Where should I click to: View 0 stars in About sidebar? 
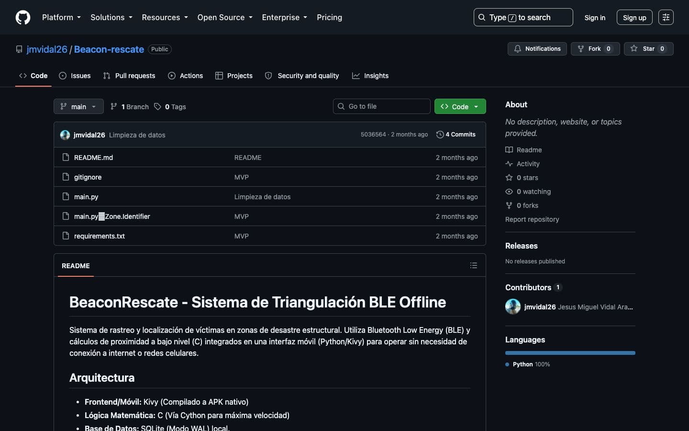click(x=522, y=178)
